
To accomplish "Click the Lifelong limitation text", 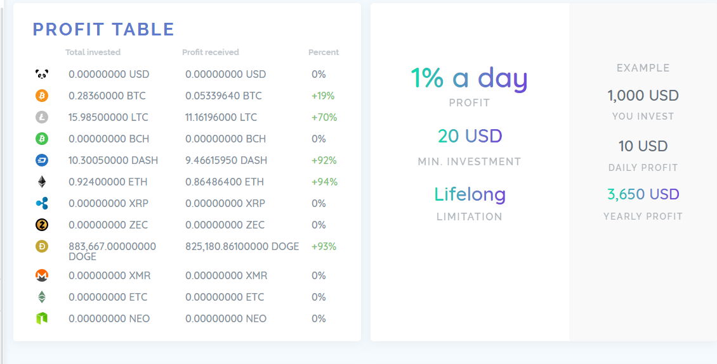I will click(470, 194).
